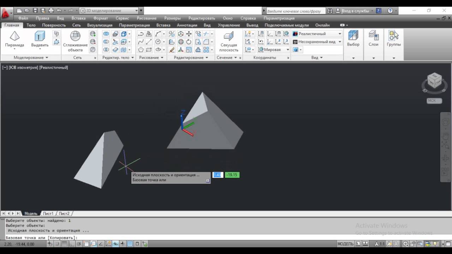452x254 pixels.
Task: Click the [Реалистичный] viewport style label
Action: 54,67
